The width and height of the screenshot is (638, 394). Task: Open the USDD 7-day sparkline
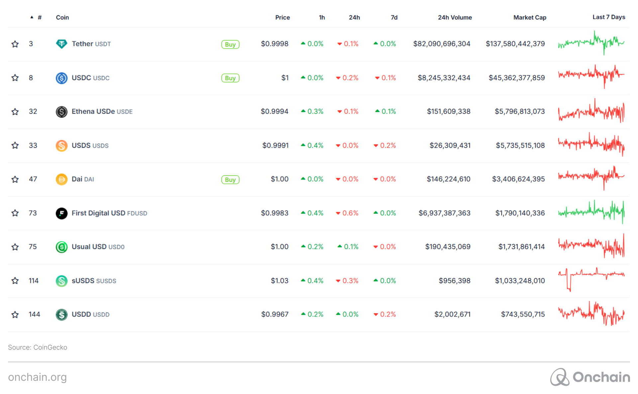tap(591, 313)
